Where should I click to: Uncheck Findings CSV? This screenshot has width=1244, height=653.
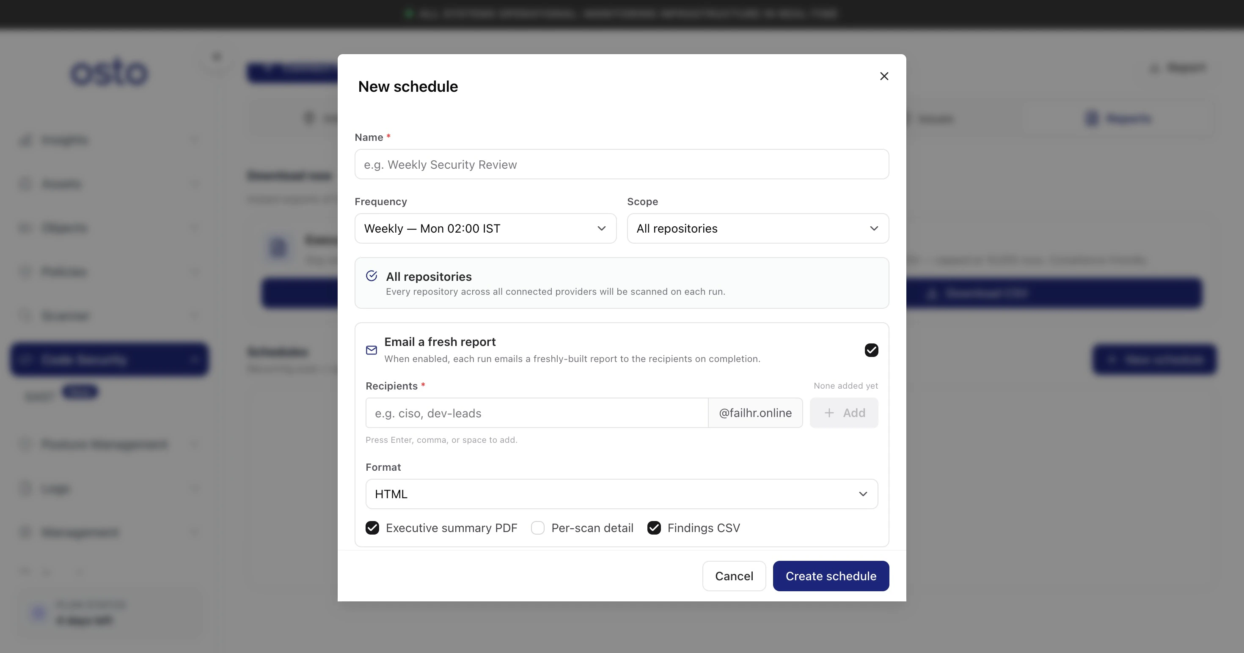click(654, 528)
